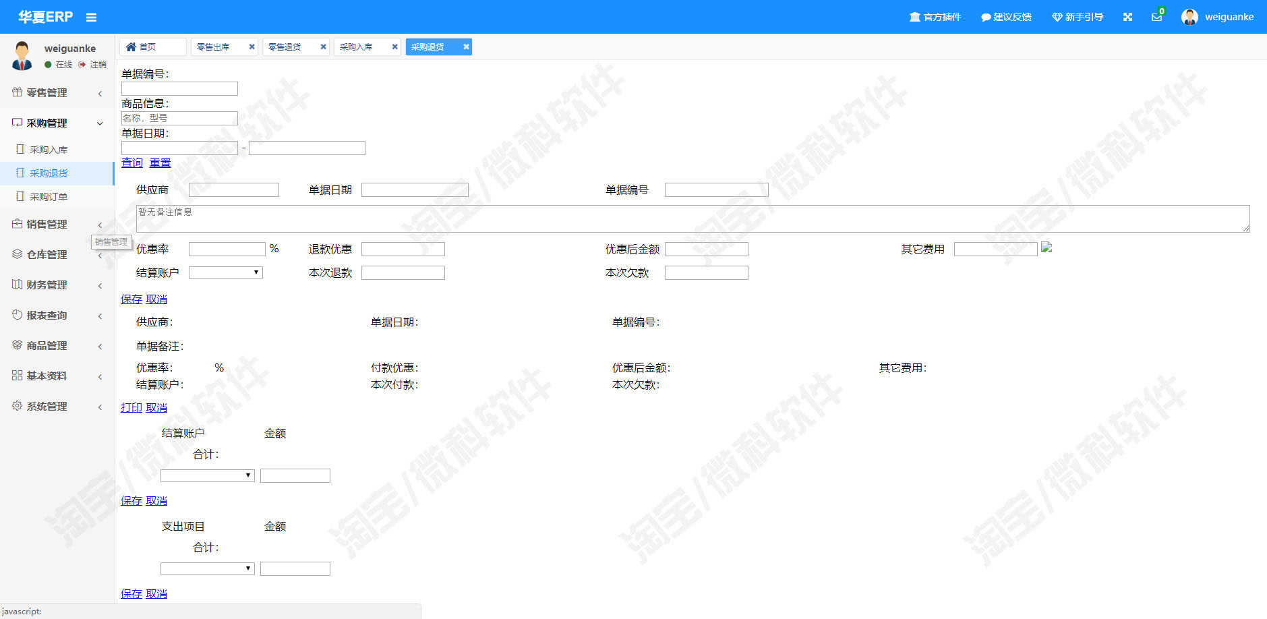This screenshot has width=1267, height=619.
Task: Expand the 报表查询 menu chevron
Action: [x=100, y=316]
